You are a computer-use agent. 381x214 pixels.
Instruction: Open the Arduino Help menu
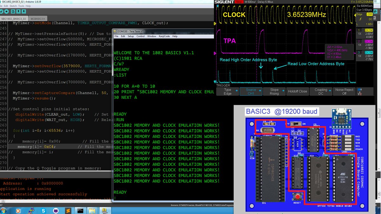[28, 6]
